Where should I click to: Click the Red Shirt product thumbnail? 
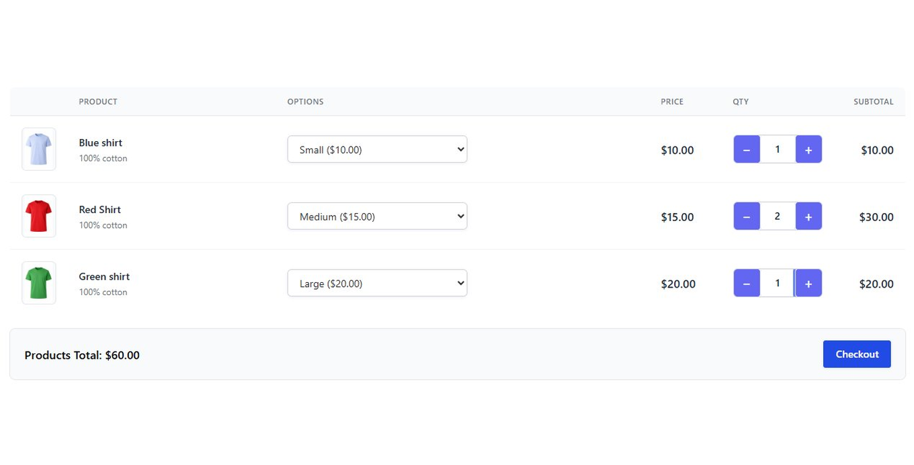tap(39, 216)
